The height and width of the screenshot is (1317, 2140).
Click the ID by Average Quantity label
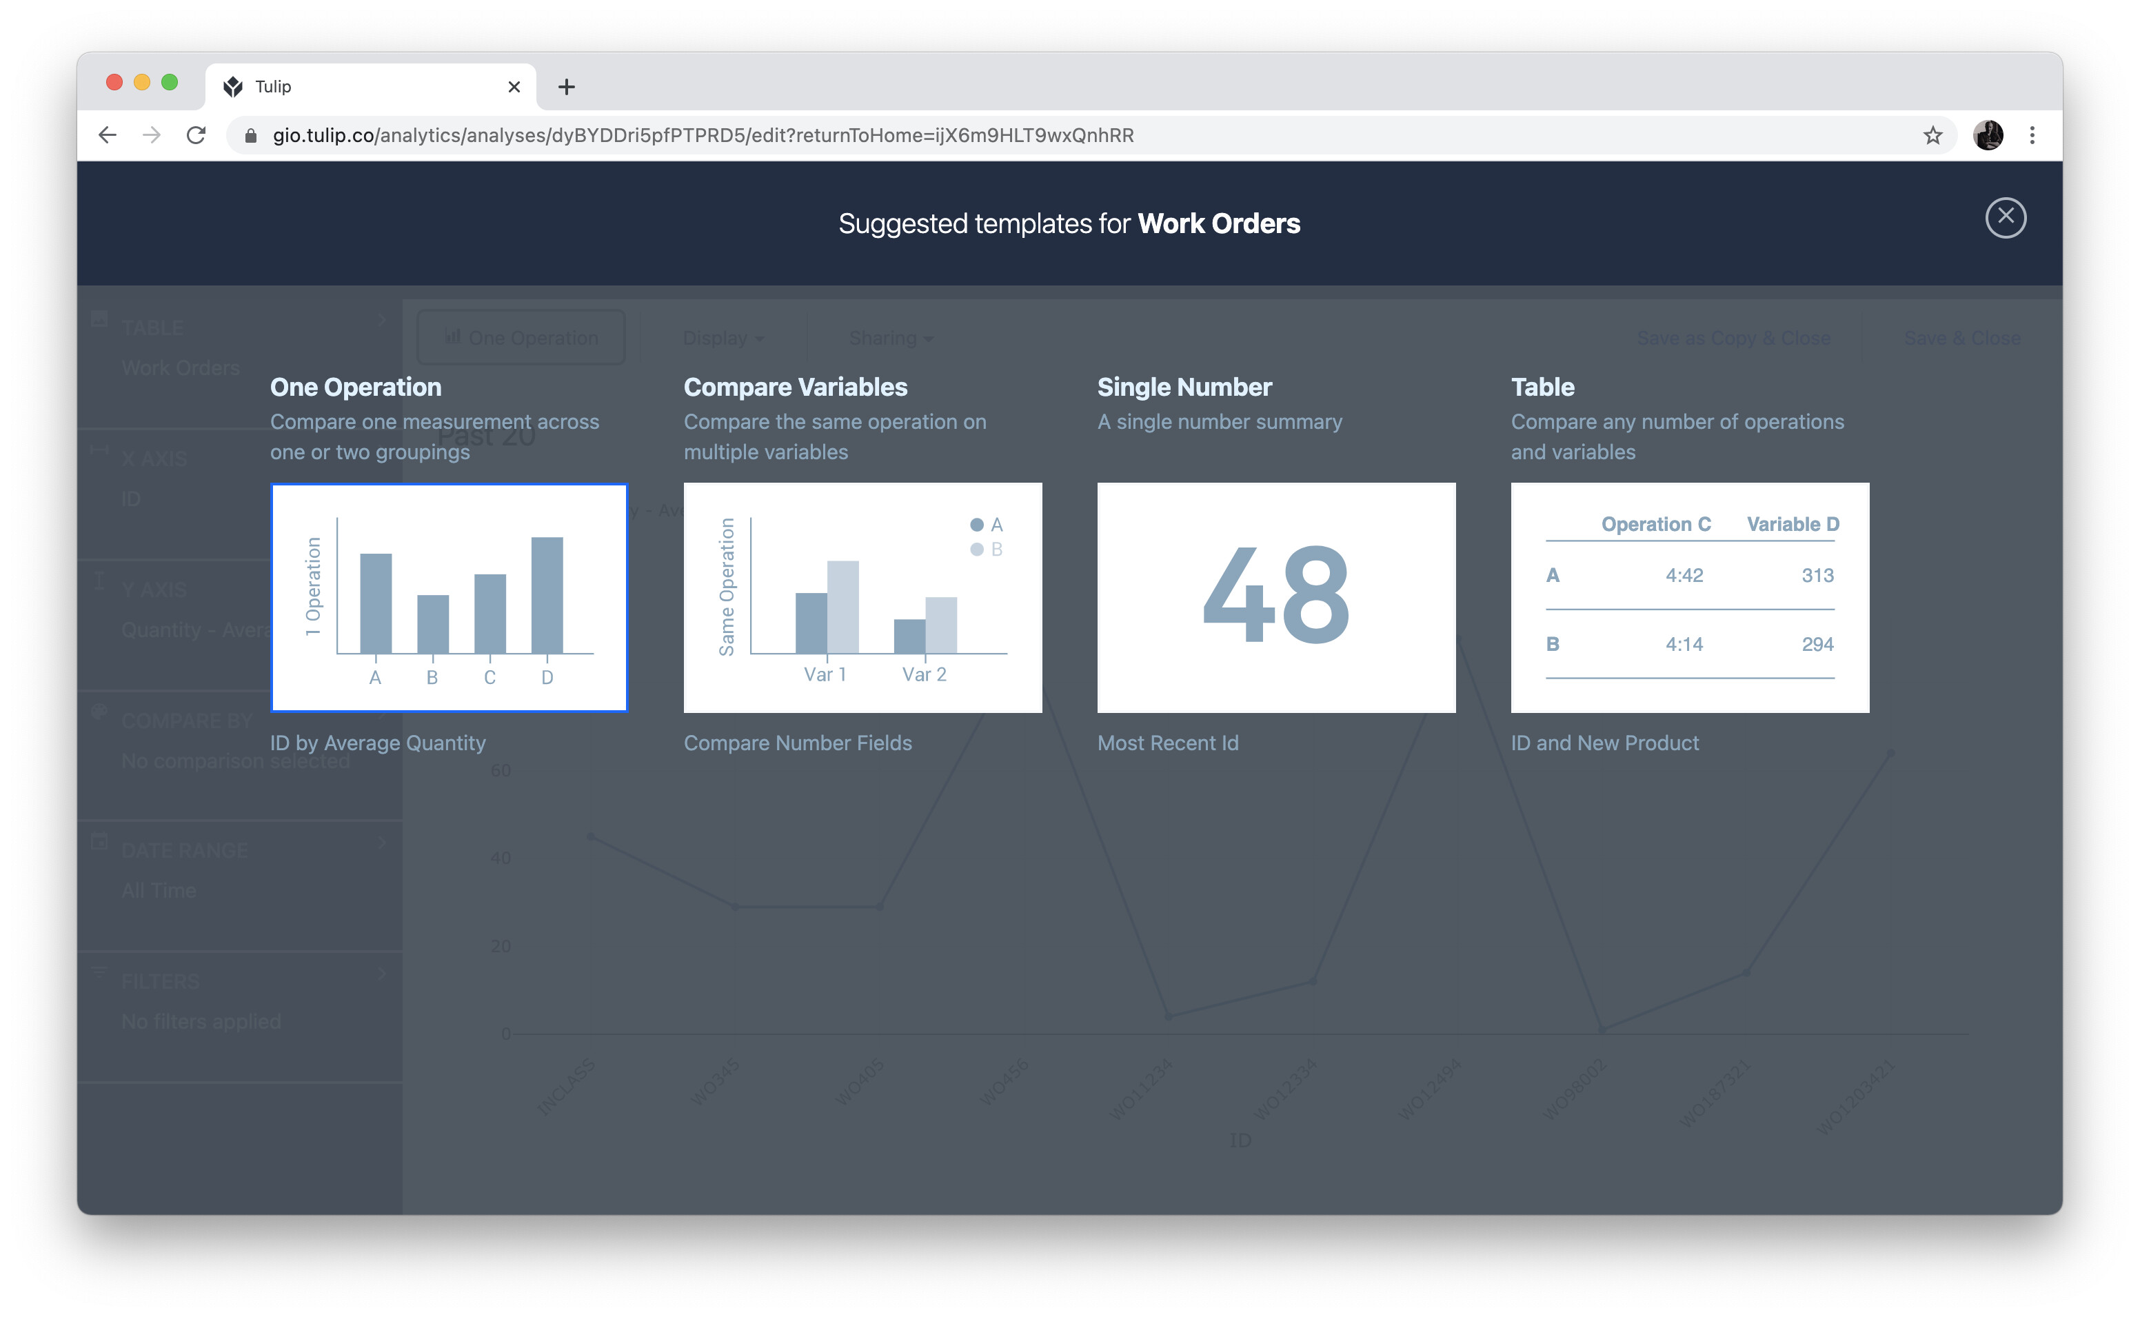(378, 743)
